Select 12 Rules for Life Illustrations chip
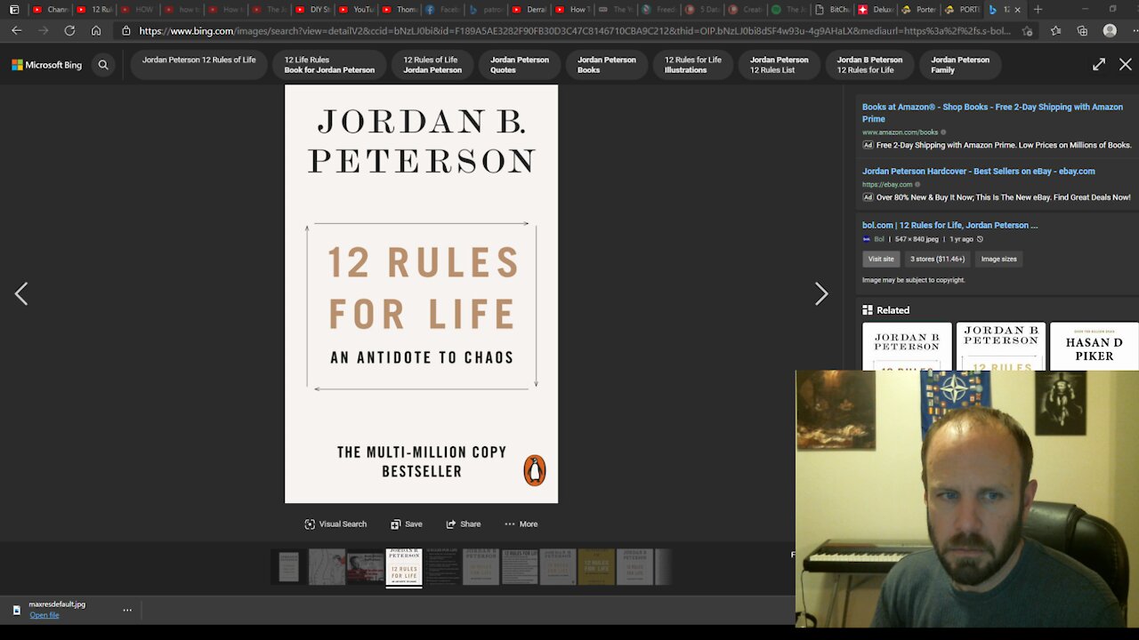This screenshot has height=640, width=1139. pos(693,65)
